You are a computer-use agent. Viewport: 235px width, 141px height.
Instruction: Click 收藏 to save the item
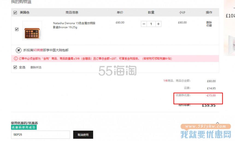tap(209, 26)
